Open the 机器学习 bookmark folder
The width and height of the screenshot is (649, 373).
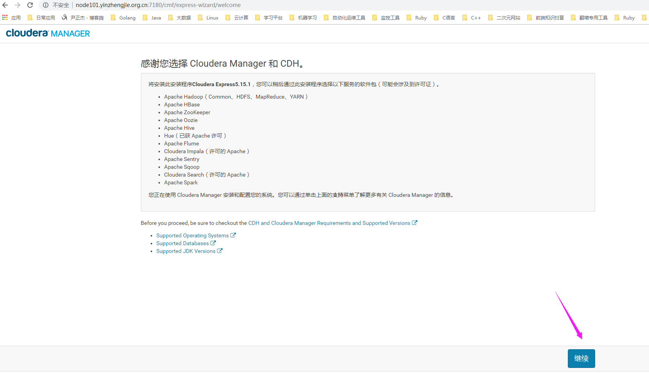303,18
